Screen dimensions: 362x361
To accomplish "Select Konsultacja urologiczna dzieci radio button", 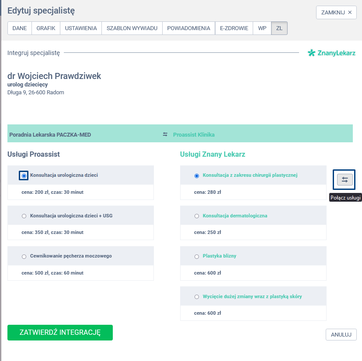I will click(24, 175).
